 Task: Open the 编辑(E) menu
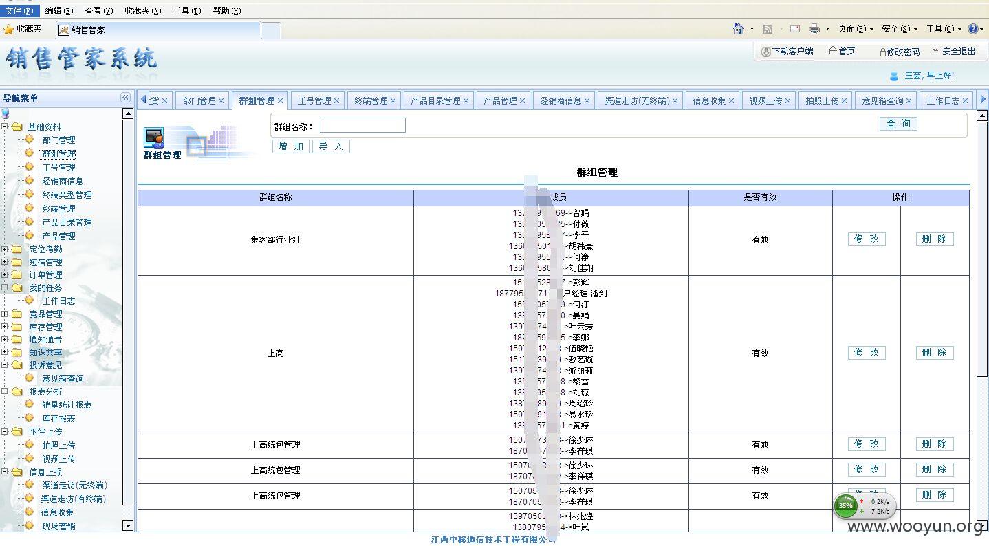point(59,10)
